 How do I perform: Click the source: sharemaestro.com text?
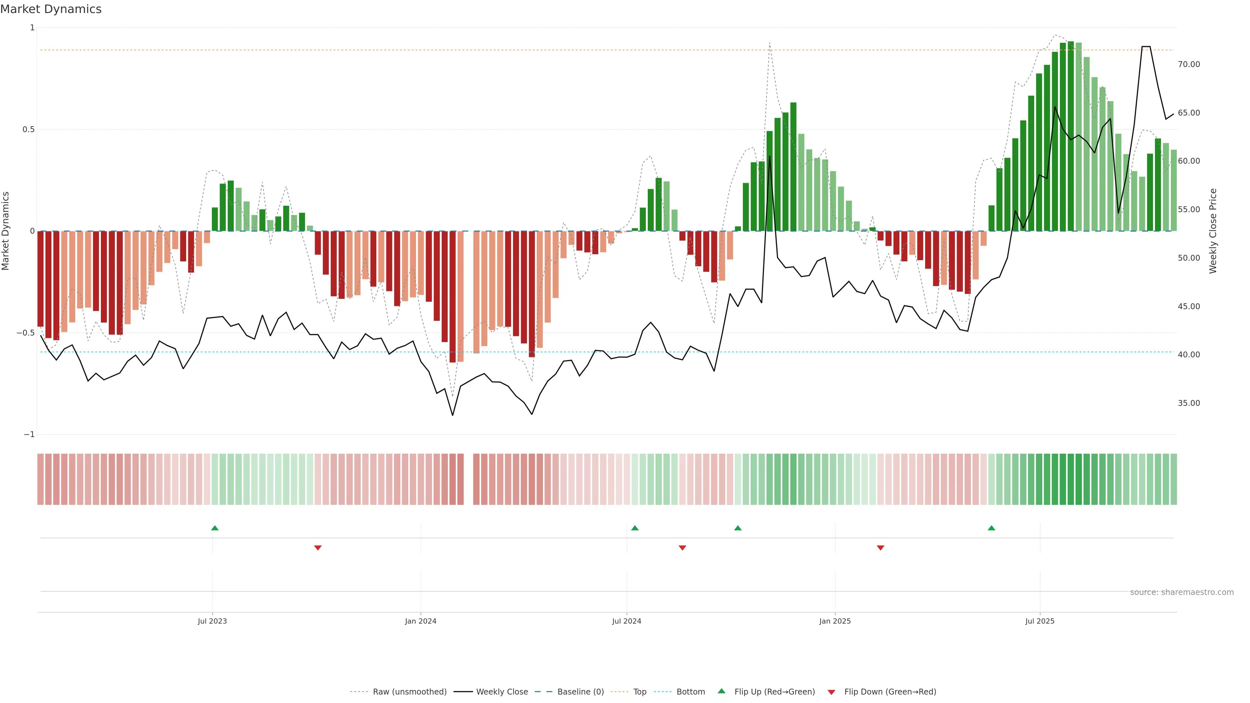coord(1182,592)
